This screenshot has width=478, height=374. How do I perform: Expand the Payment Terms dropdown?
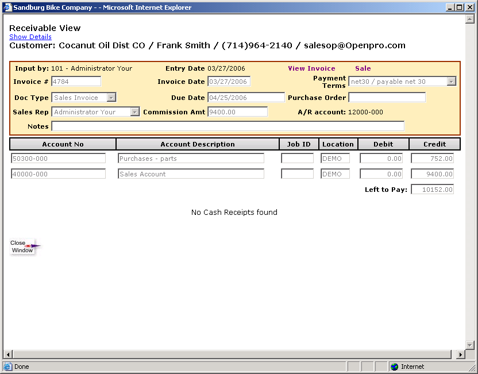tap(451, 82)
